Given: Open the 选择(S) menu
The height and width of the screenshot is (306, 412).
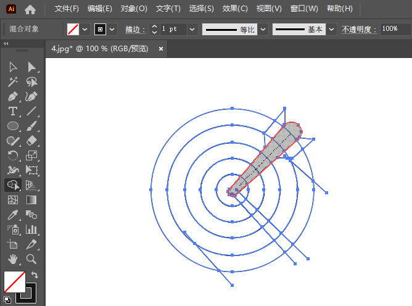Looking at the screenshot, I should [202, 9].
